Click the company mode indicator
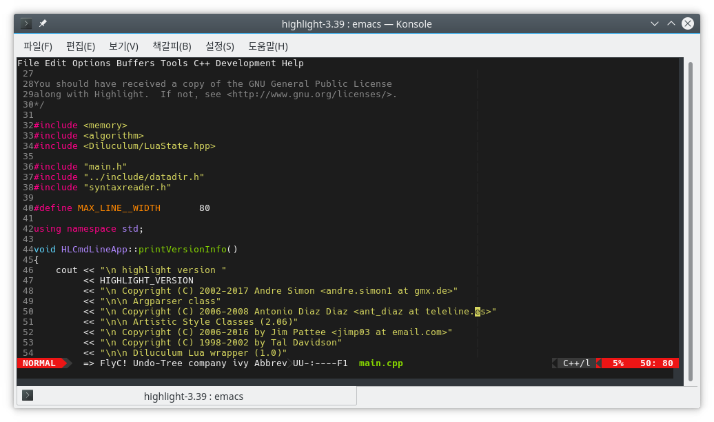This screenshot has width=714, height=422. point(207,363)
